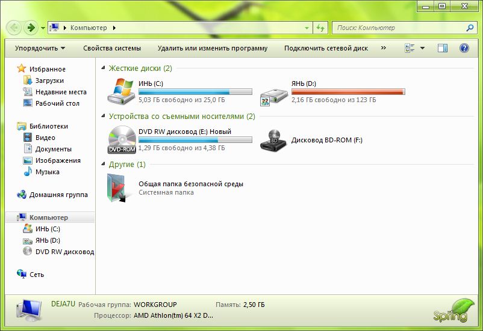Collapse the Жесткие диски group

pos(104,68)
